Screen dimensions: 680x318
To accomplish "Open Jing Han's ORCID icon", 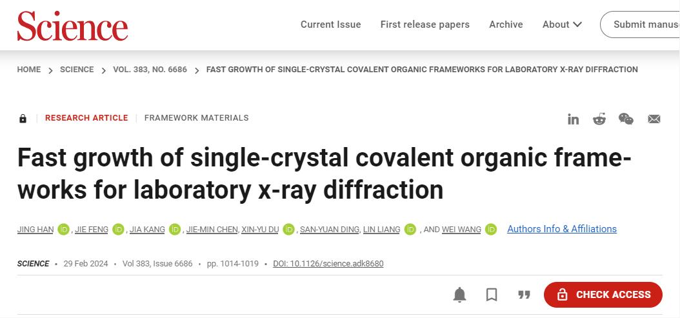I will pos(63,229).
